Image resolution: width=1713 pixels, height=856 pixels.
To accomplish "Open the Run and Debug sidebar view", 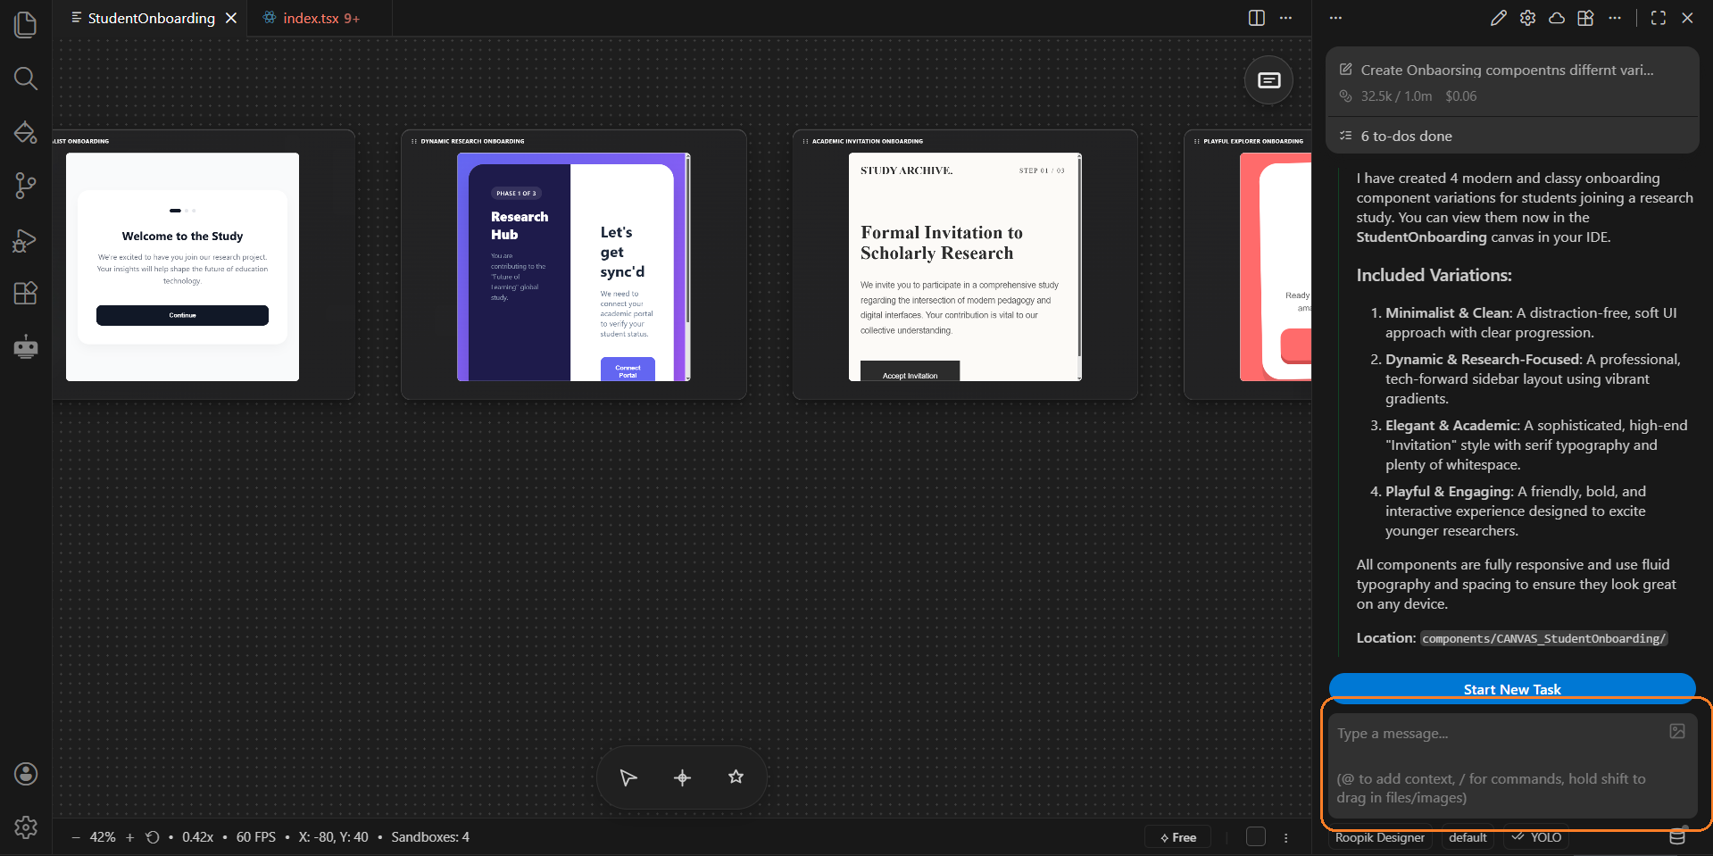I will (x=25, y=240).
